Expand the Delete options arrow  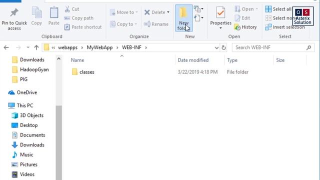coord(168,12)
